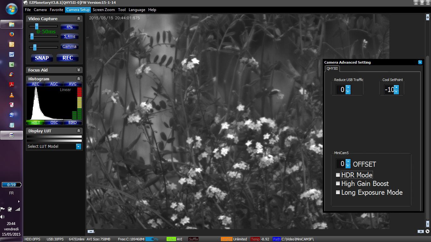Open the Windows Start menu
Screen dimensions: 431x242
tap(11, 9)
